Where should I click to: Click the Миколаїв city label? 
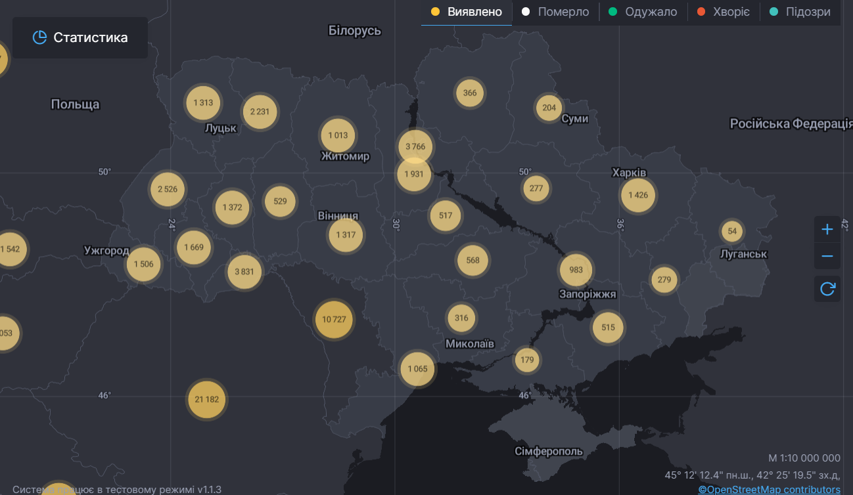pyautogui.click(x=470, y=344)
